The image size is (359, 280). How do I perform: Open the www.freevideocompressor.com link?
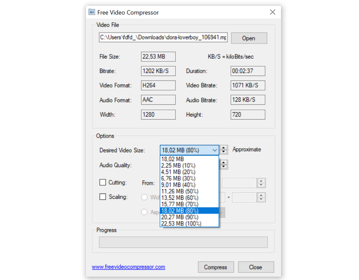128,267
